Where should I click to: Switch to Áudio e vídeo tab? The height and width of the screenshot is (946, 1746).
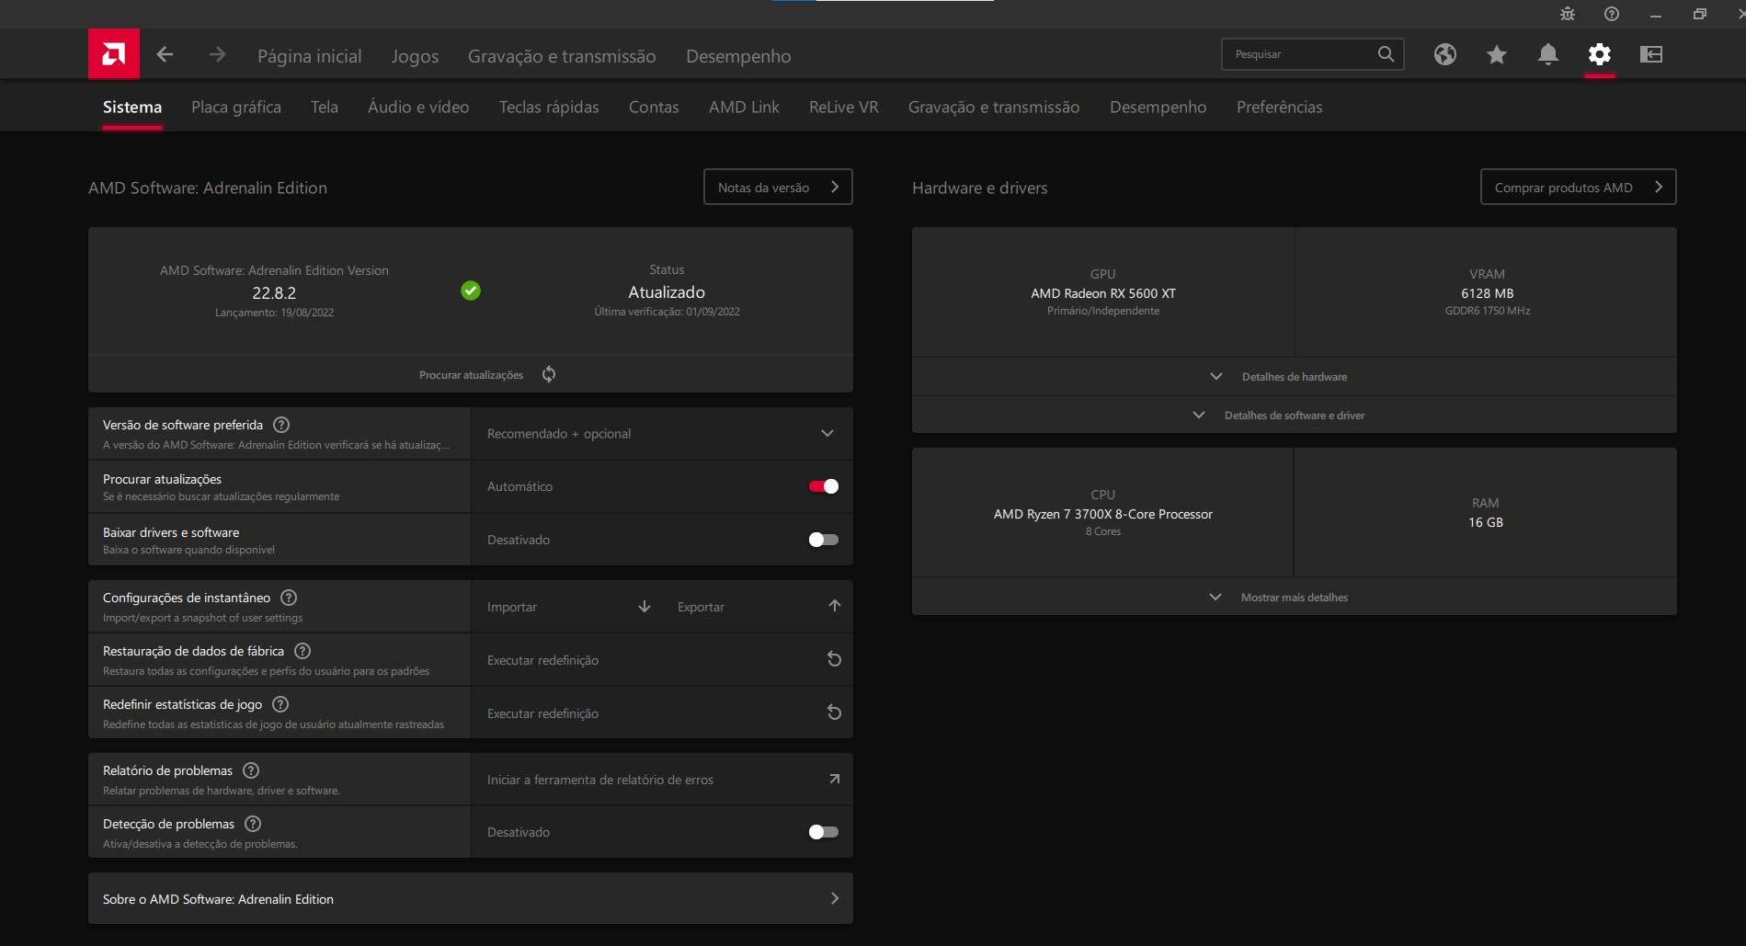pos(418,107)
